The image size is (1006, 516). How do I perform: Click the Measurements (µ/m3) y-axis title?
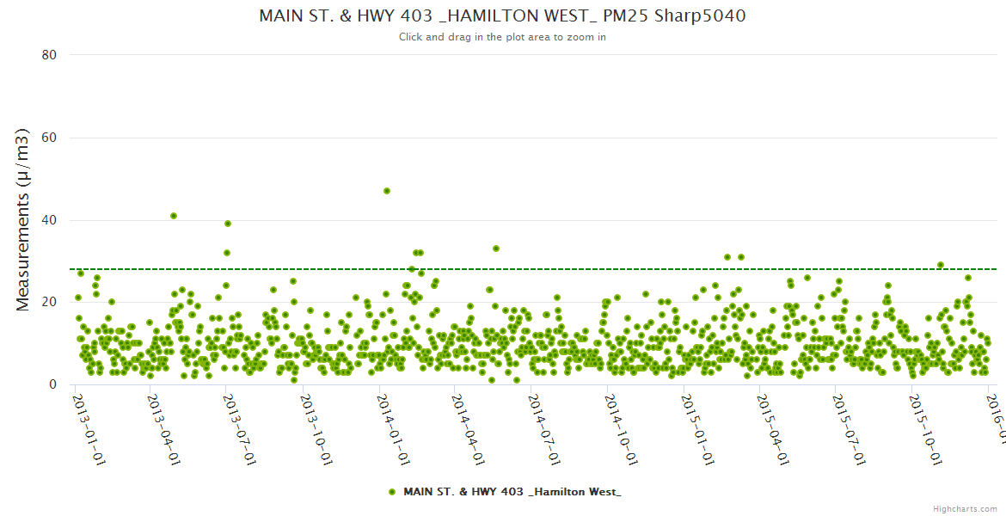tap(24, 219)
